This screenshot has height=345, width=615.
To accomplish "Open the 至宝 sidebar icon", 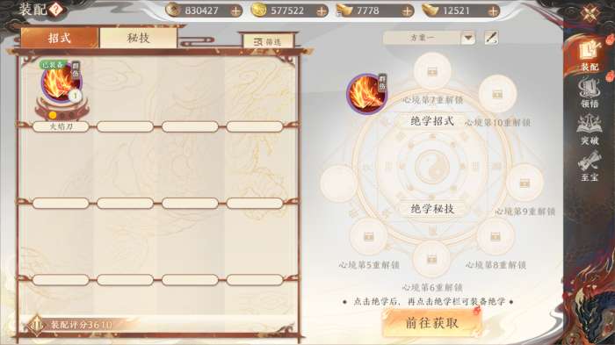I will click(590, 167).
